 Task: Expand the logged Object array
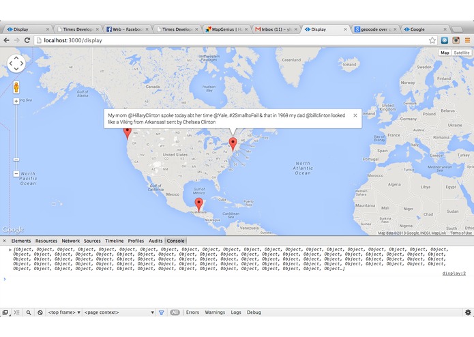point(10,250)
